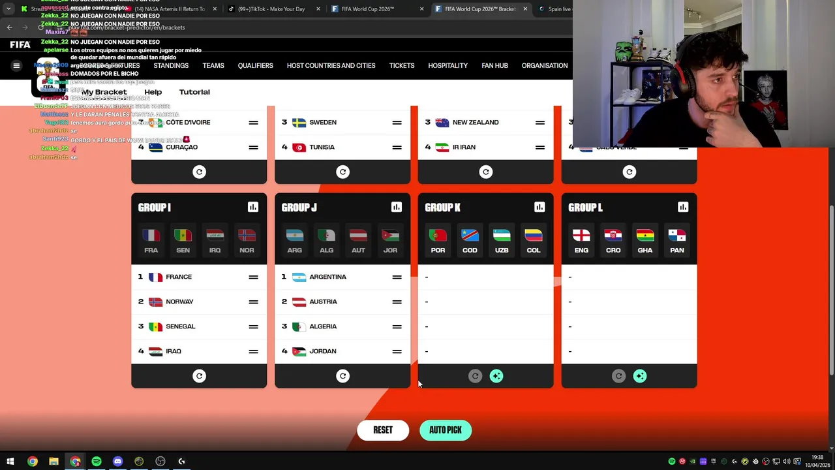Grab the drag handle next to Sweden
This screenshot has height=470, width=835.
(x=397, y=122)
